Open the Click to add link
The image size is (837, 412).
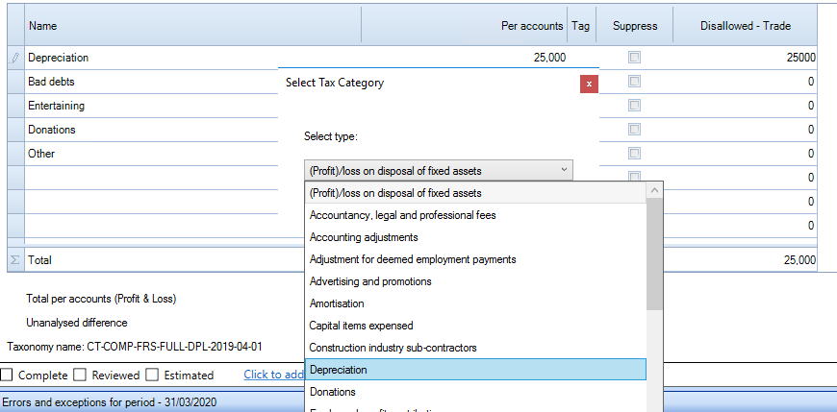[274, 375]
